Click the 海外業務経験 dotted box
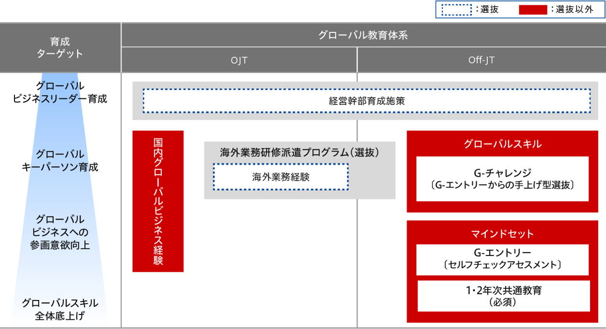This screenshot has width=606, height=329. click(x=281, y=177)
